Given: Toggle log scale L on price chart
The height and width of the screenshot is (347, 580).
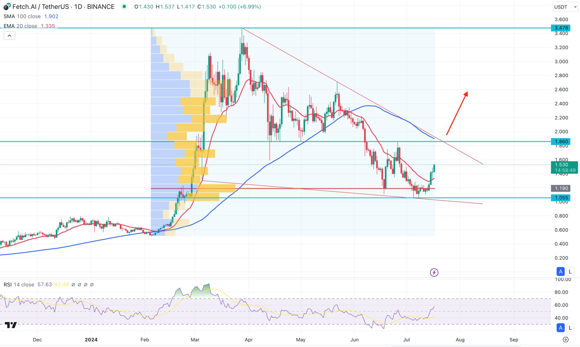Looking at the screenshot, I should tap(570, 271).
